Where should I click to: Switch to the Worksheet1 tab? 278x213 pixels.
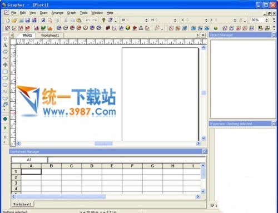click(50, 35)
